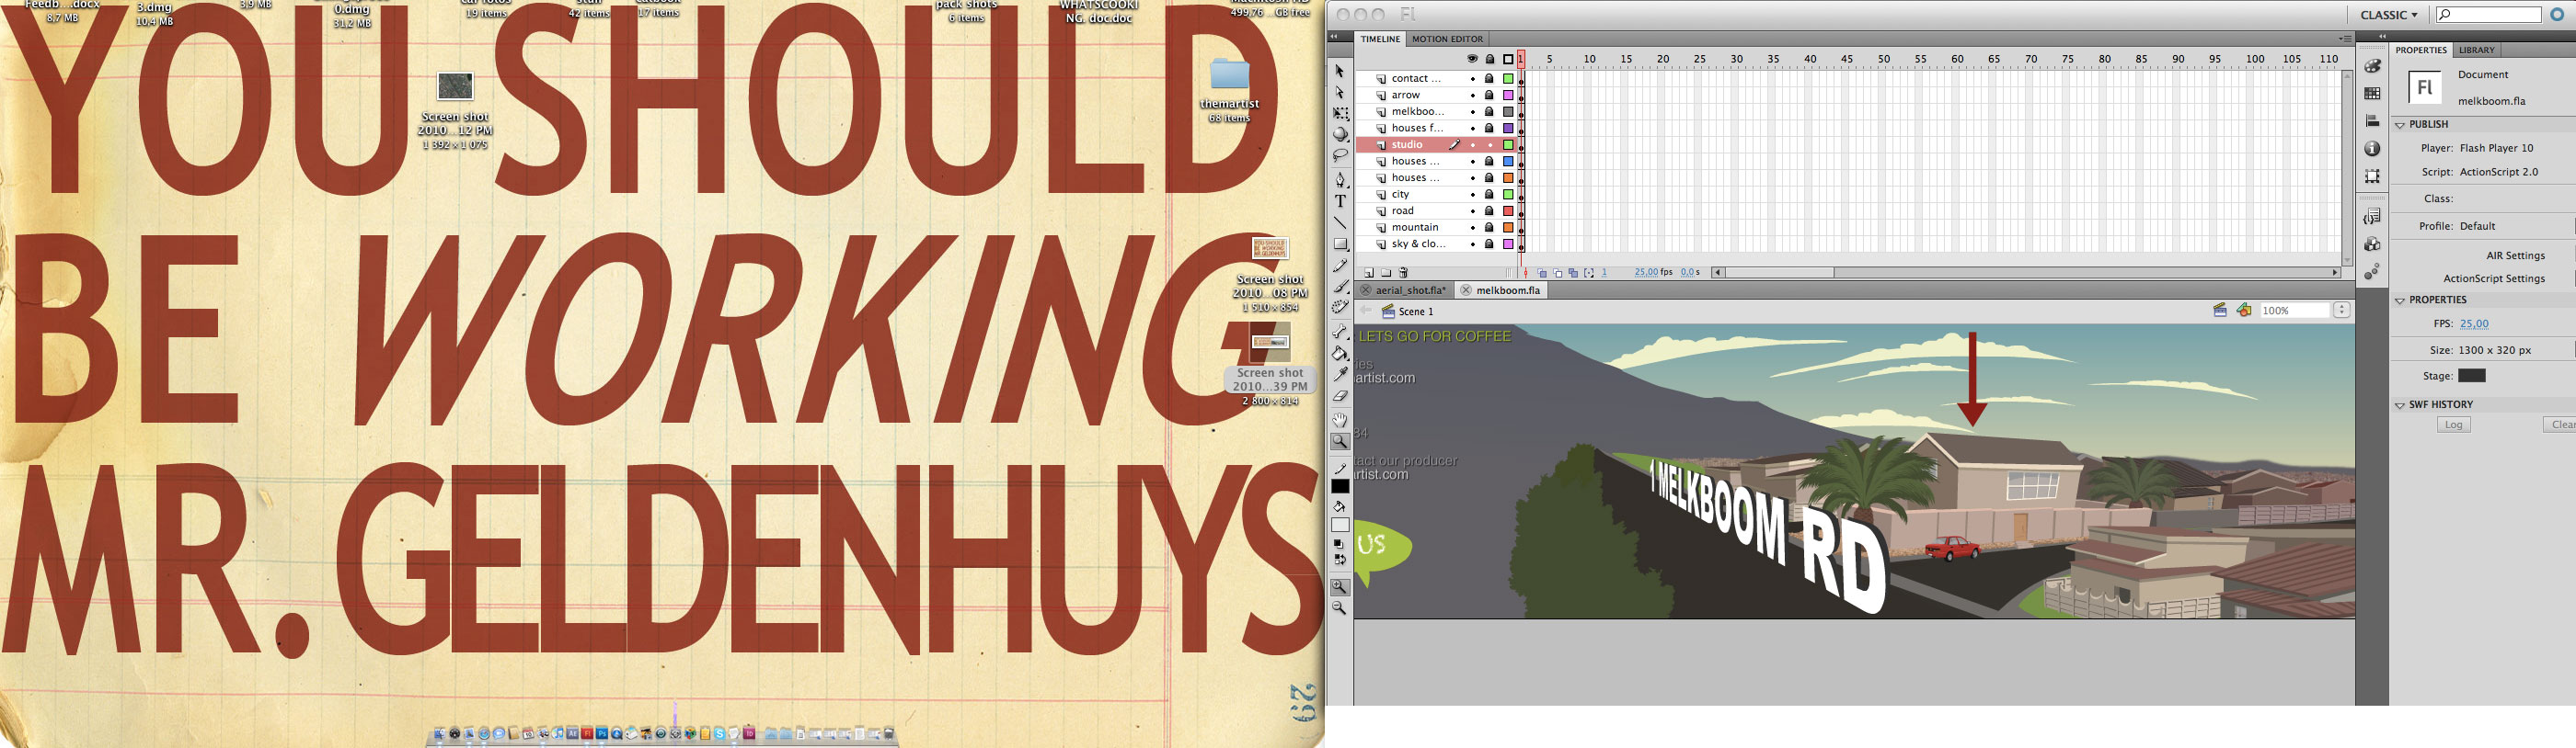Image resolution: width=2576 pixels, height=748 pixels.
Task: Select the Text tool
Action: 1340,200
